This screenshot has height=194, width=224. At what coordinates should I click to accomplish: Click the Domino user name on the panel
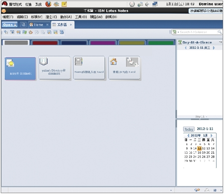(211, 4)
